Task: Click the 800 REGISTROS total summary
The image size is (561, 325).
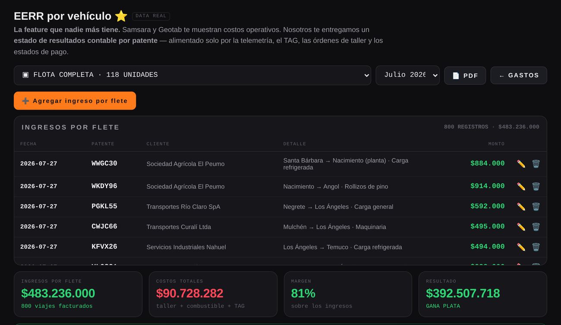Action: (x=492, y=127)
